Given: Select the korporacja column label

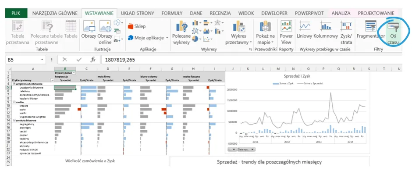Looking at the screenshot, I should pos(61,76).
